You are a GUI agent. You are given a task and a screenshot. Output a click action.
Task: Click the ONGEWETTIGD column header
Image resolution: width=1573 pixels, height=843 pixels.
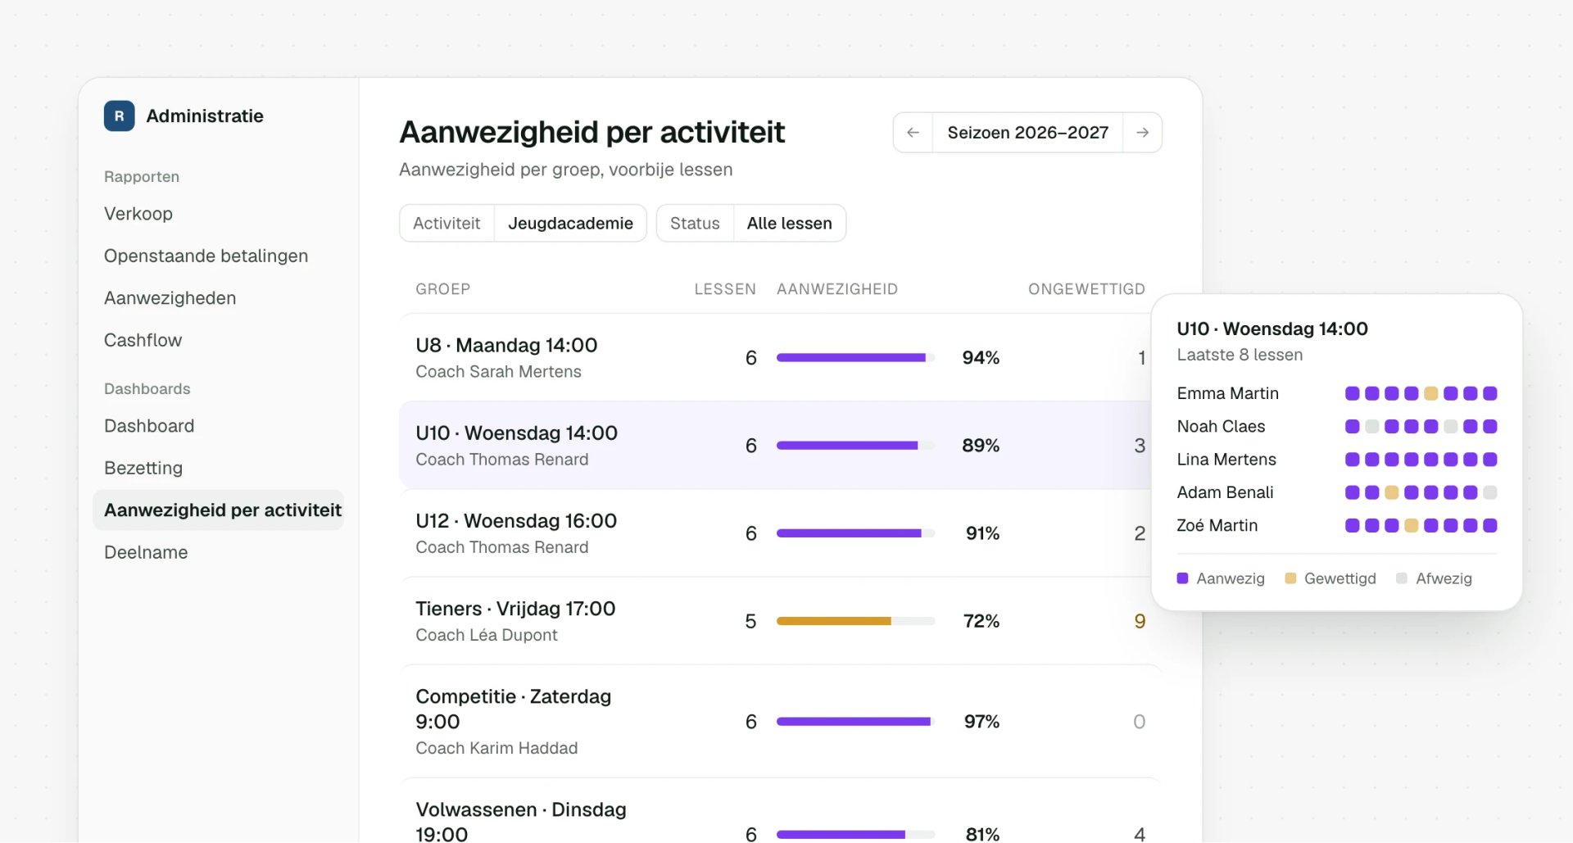[1086, 289]
